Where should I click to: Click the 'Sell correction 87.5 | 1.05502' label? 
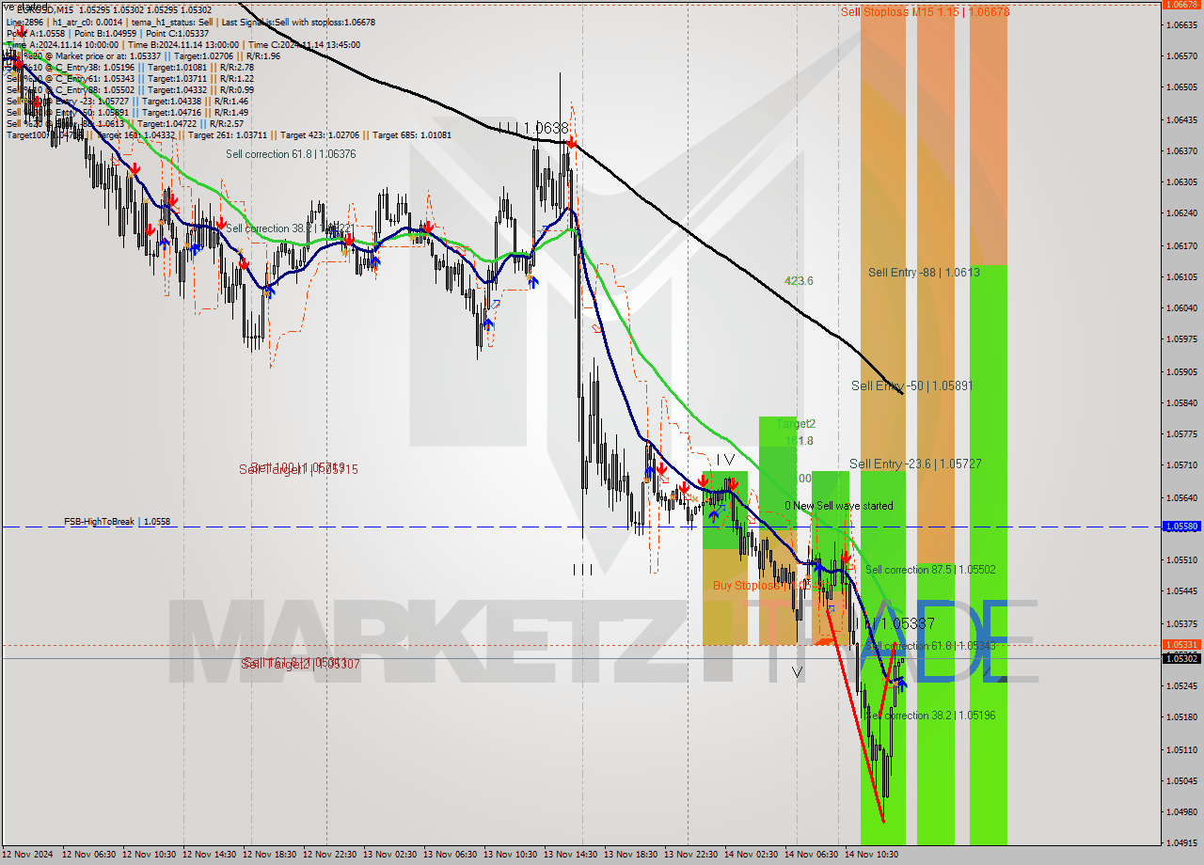[930, 570]
